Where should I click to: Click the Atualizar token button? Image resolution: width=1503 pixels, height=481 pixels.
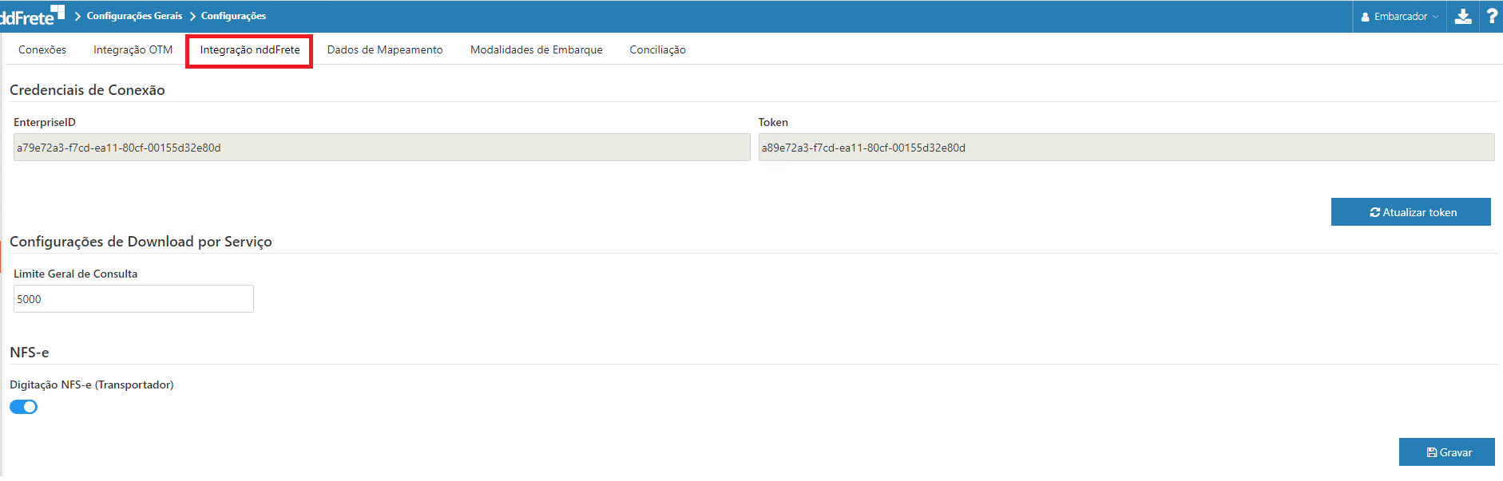point(1410,212)
